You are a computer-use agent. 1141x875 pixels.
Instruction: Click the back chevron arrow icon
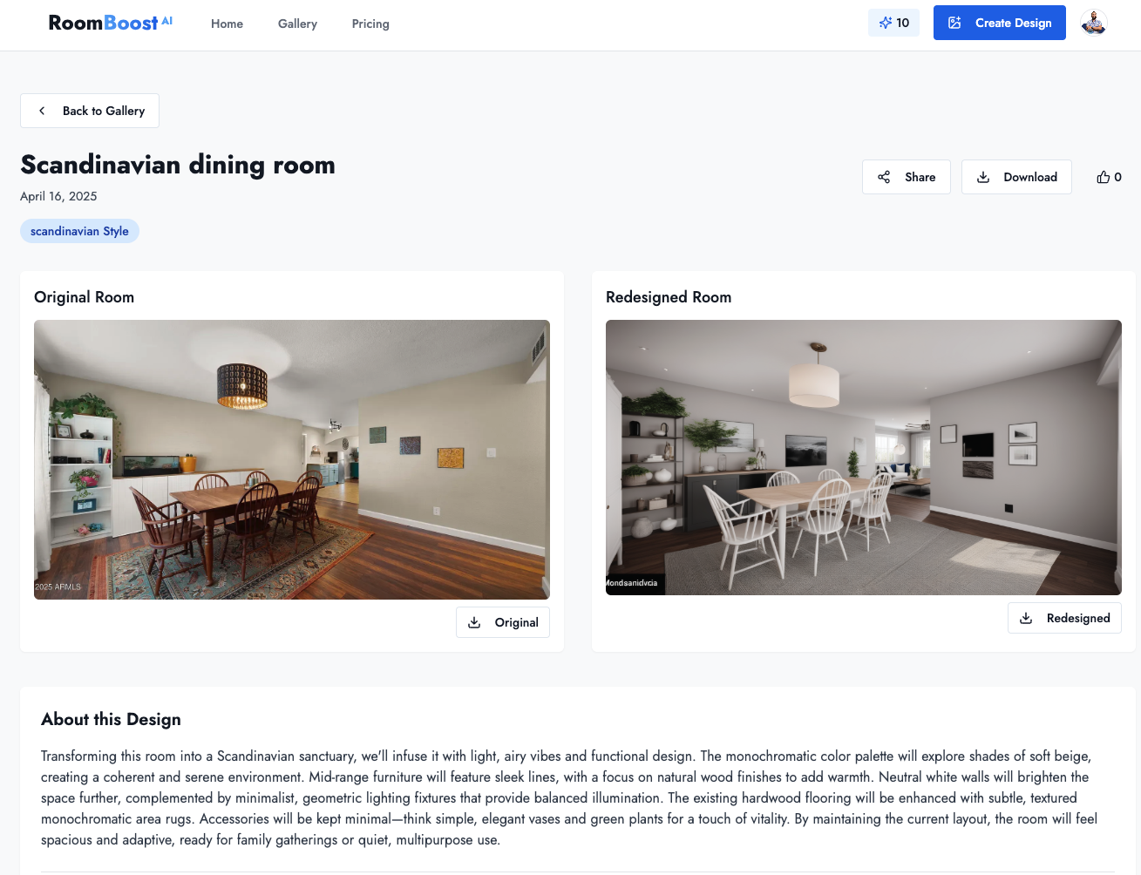pyautogui.click(x=42, y=111)
